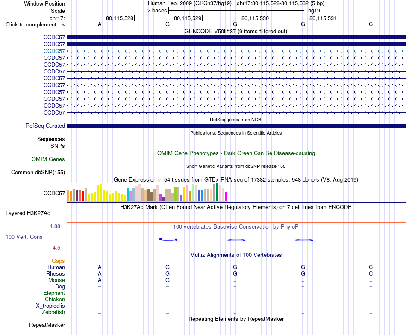The width and height of the screenshot is (406, 335).
Task: Click the Zebrafish species label
Action: [x=53, y=312]
